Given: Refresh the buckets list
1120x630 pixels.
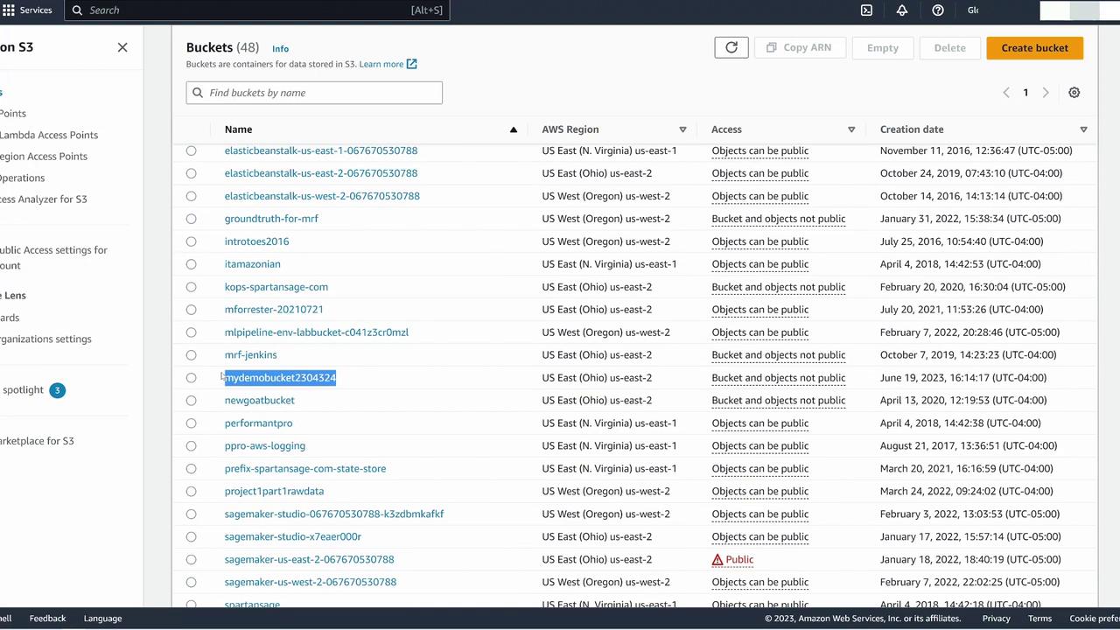Looking at the screenshot, I should pyautogui.click(x=731, y=47).
